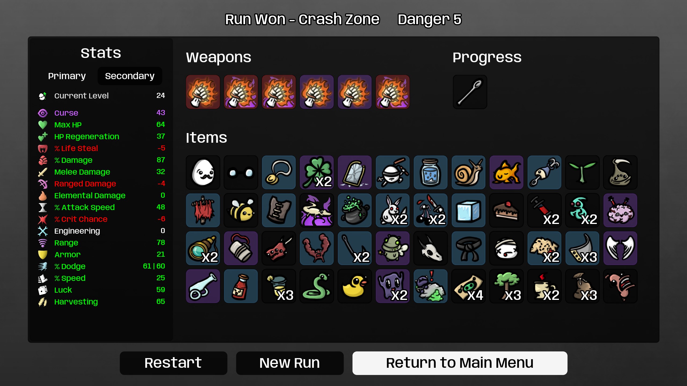
Task: Start a New Run
Action: pos(290,363)
